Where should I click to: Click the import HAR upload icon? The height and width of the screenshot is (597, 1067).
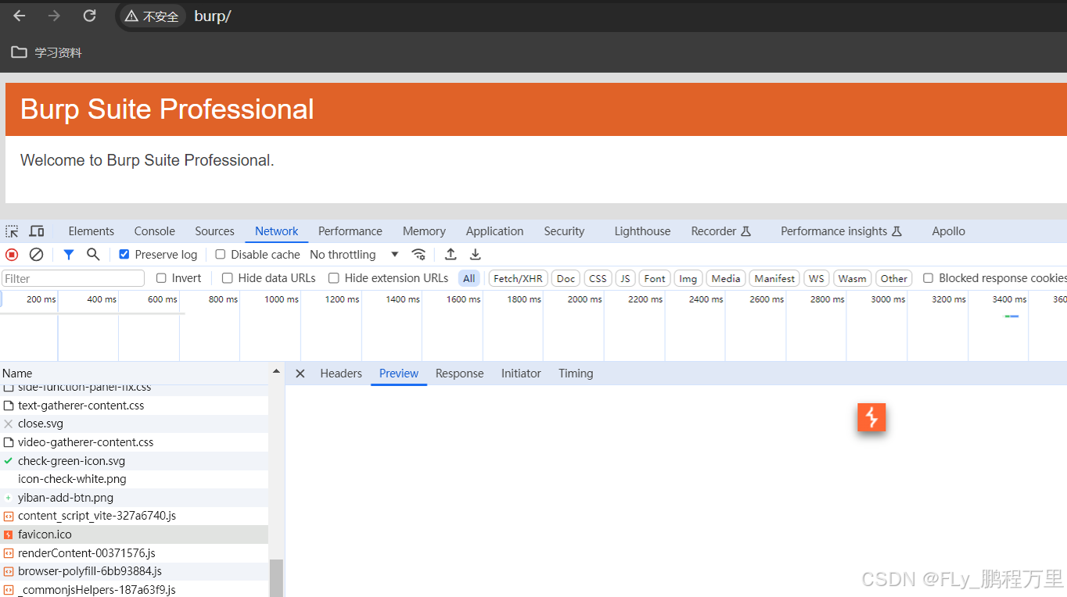tap(451, 255)
